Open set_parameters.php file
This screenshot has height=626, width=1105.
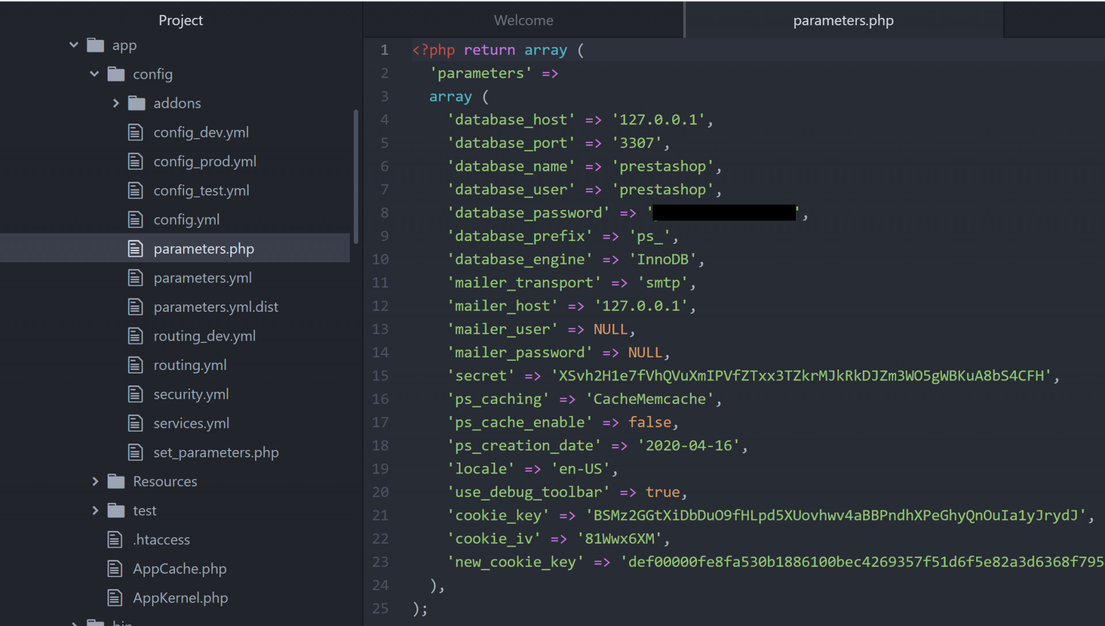click(x=216, y=452)
